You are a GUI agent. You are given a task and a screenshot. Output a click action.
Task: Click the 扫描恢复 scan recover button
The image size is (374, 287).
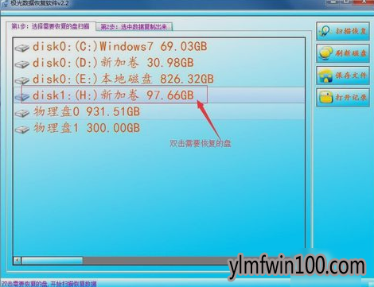point(343,31)
